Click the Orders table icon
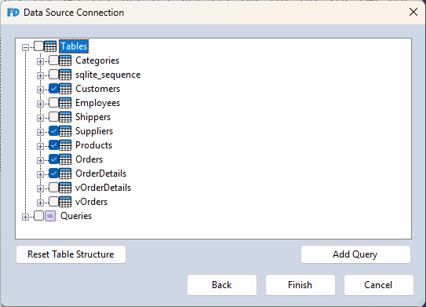426x307 pixels. pos(65,159)
